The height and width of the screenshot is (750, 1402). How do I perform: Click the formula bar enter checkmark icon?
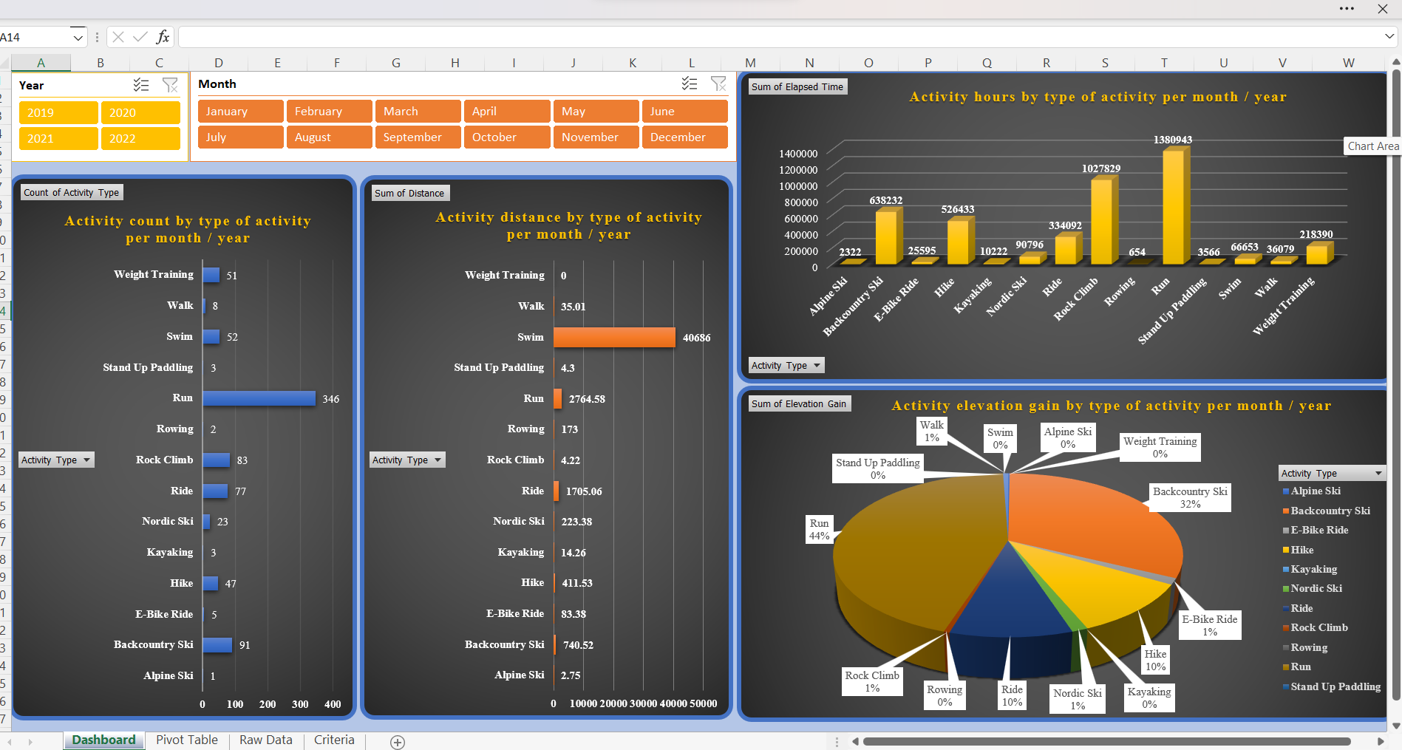click(140, 37)
